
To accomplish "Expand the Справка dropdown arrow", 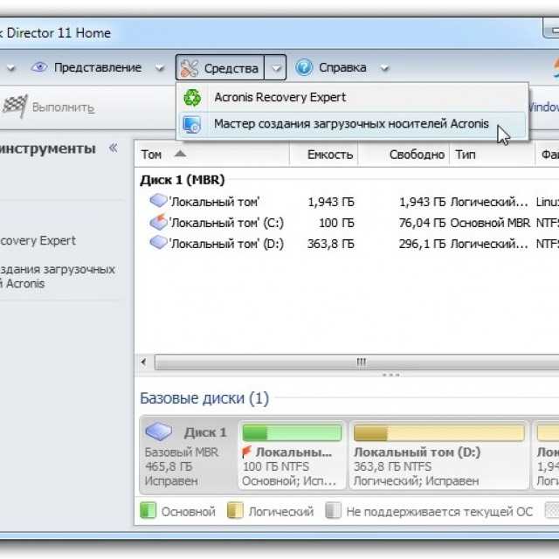I will [384, 68].
